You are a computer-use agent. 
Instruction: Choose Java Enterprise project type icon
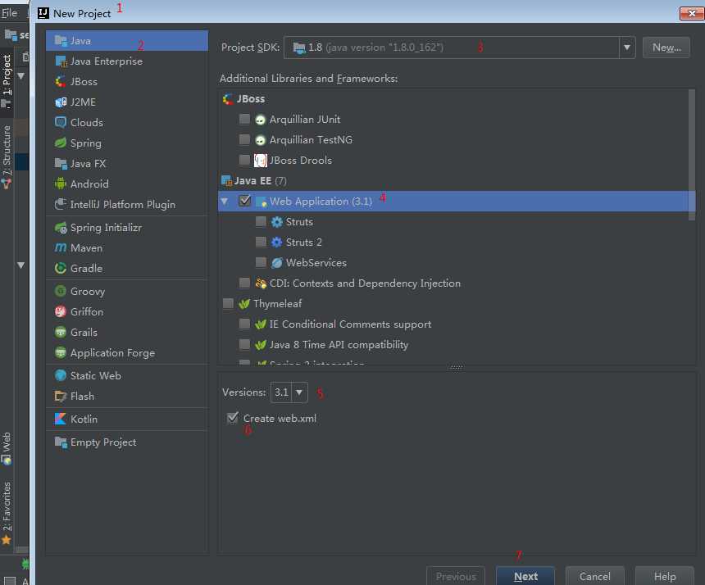tap(61, 61)
